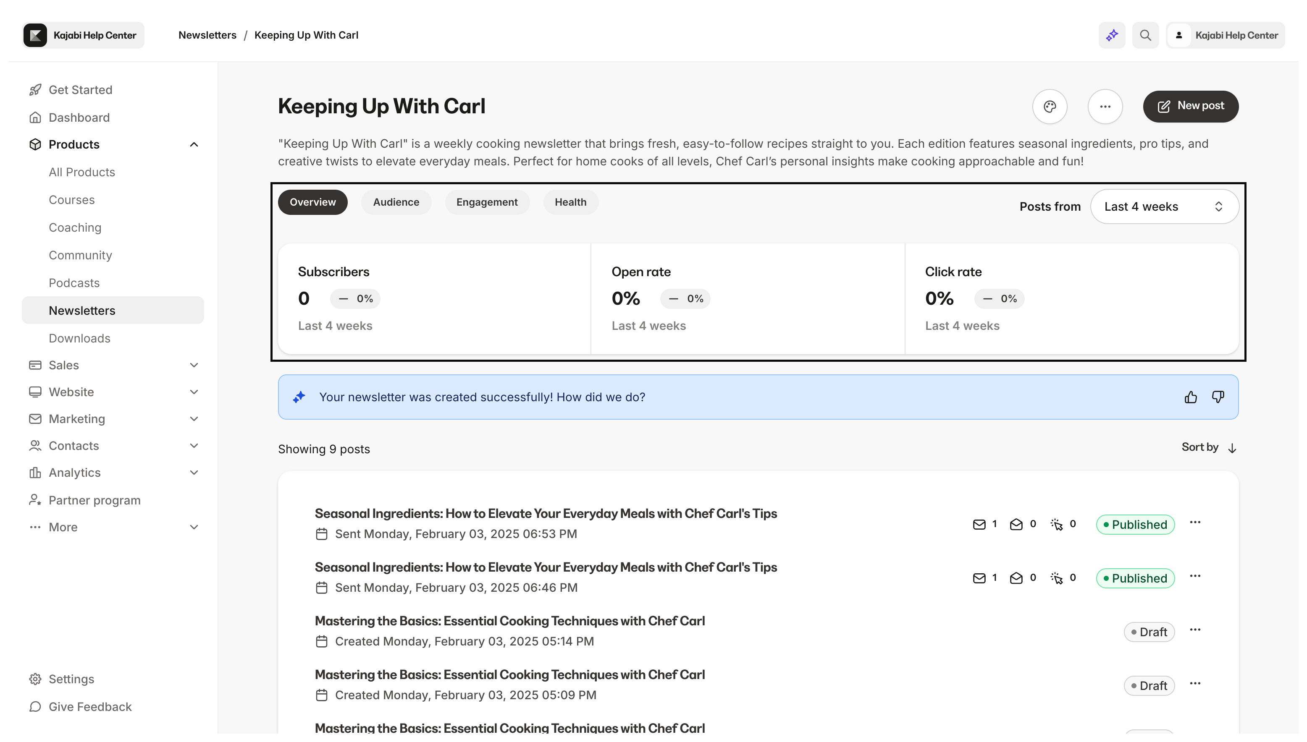Open Settings using the gear icon
The image size is (1307, 742).
pos(35,679)
